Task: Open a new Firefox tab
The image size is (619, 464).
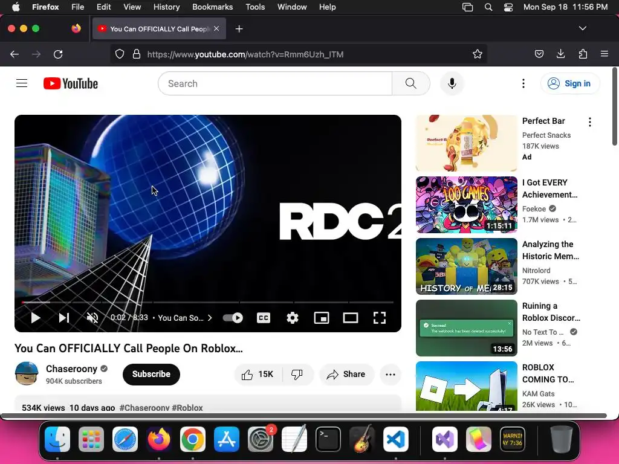Action: click(x=239, y=29)
